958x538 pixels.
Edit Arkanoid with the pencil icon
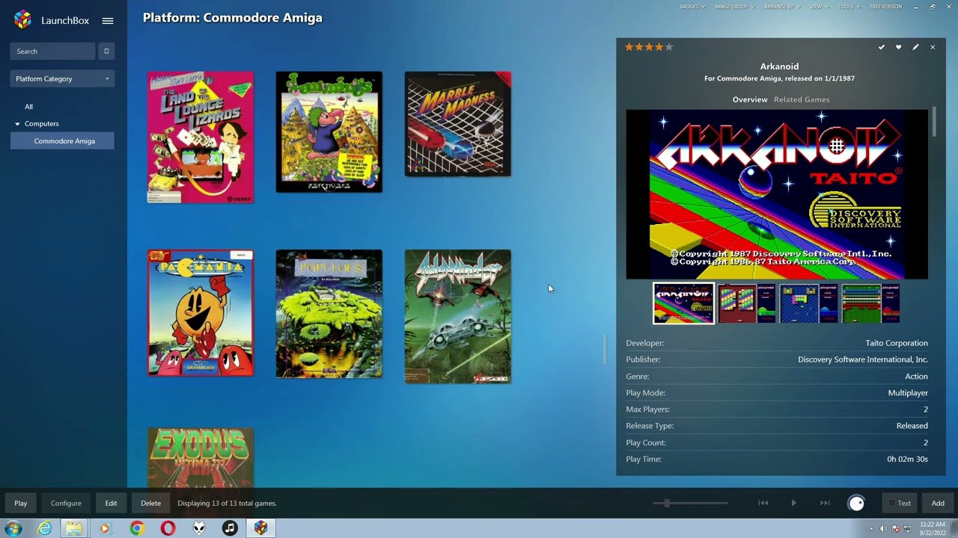(x=915, y=47)
